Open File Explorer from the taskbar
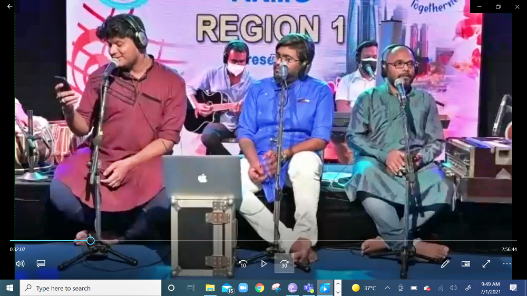Screen dimensions: 527x296 [210, 288]
